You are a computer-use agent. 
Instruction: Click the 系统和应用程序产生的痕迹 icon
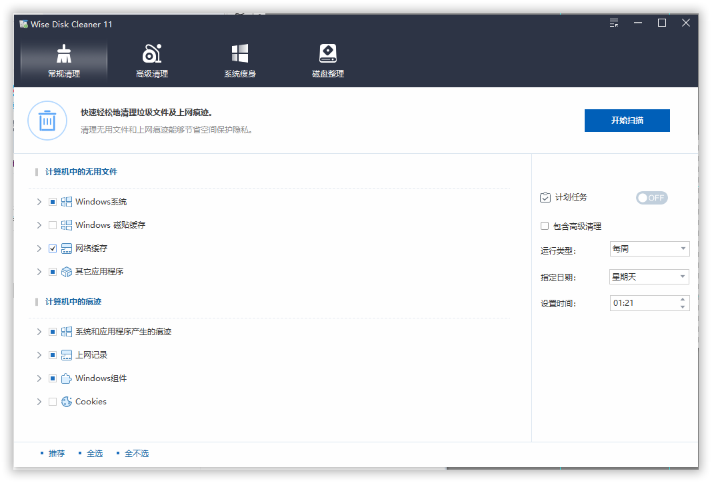66,332
